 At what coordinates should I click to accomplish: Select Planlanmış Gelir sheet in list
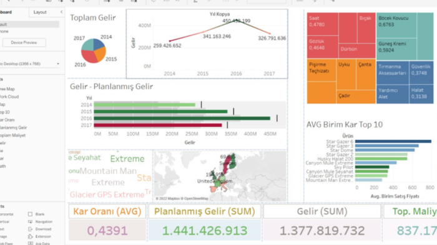13,127
